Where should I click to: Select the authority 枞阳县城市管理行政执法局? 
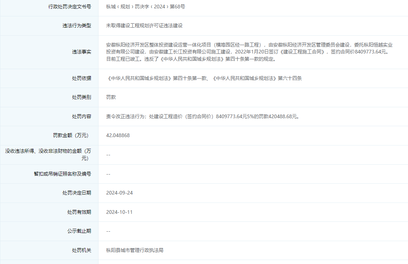click(x=135, y=250)
